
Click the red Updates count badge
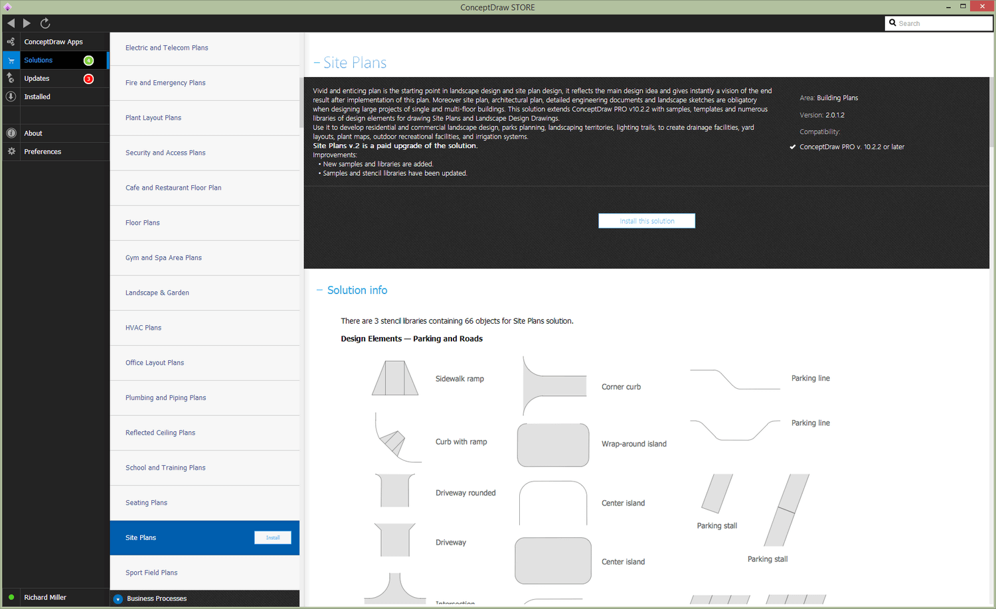tap(88, 79)
